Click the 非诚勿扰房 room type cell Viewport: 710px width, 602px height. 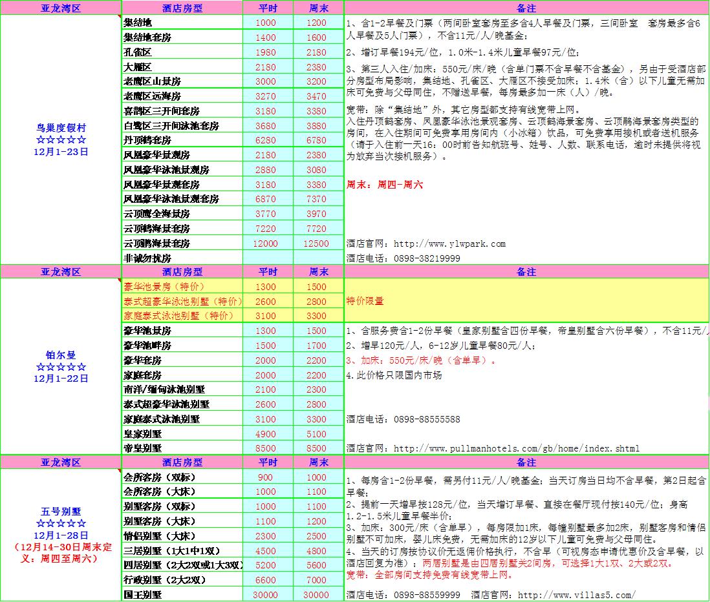(x=182, y=258)
